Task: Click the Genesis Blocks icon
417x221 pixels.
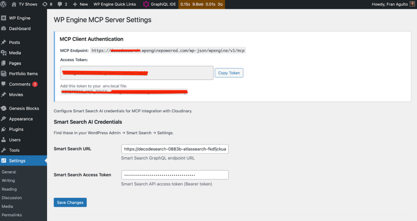Action: (x=4, y=109)
